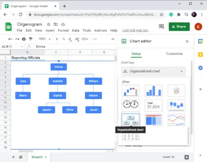
Task: Open the 100% zoom dropdown
Action: [x=45, y=39]
